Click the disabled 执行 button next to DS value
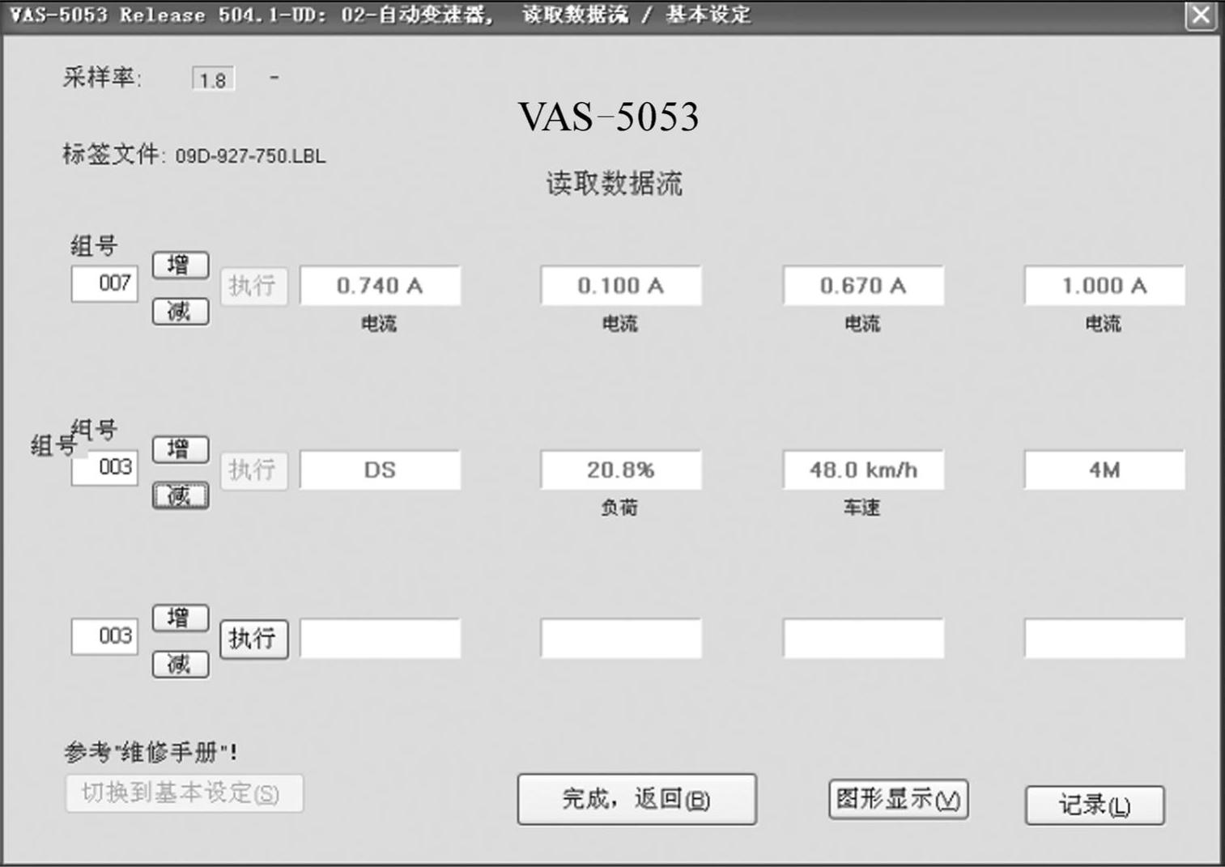Image resolution: width=1225 pixels, height=867 pixels. (x=253, y=470)
